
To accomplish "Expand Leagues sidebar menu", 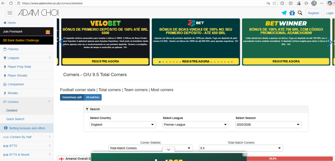I will [27, 58].
